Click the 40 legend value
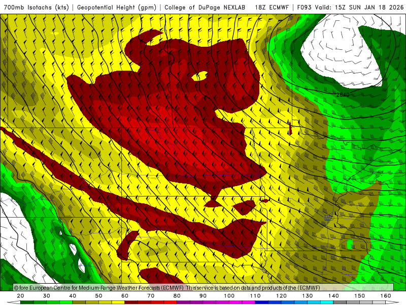This screenshot has width=406, height=305. coord(73,296)
